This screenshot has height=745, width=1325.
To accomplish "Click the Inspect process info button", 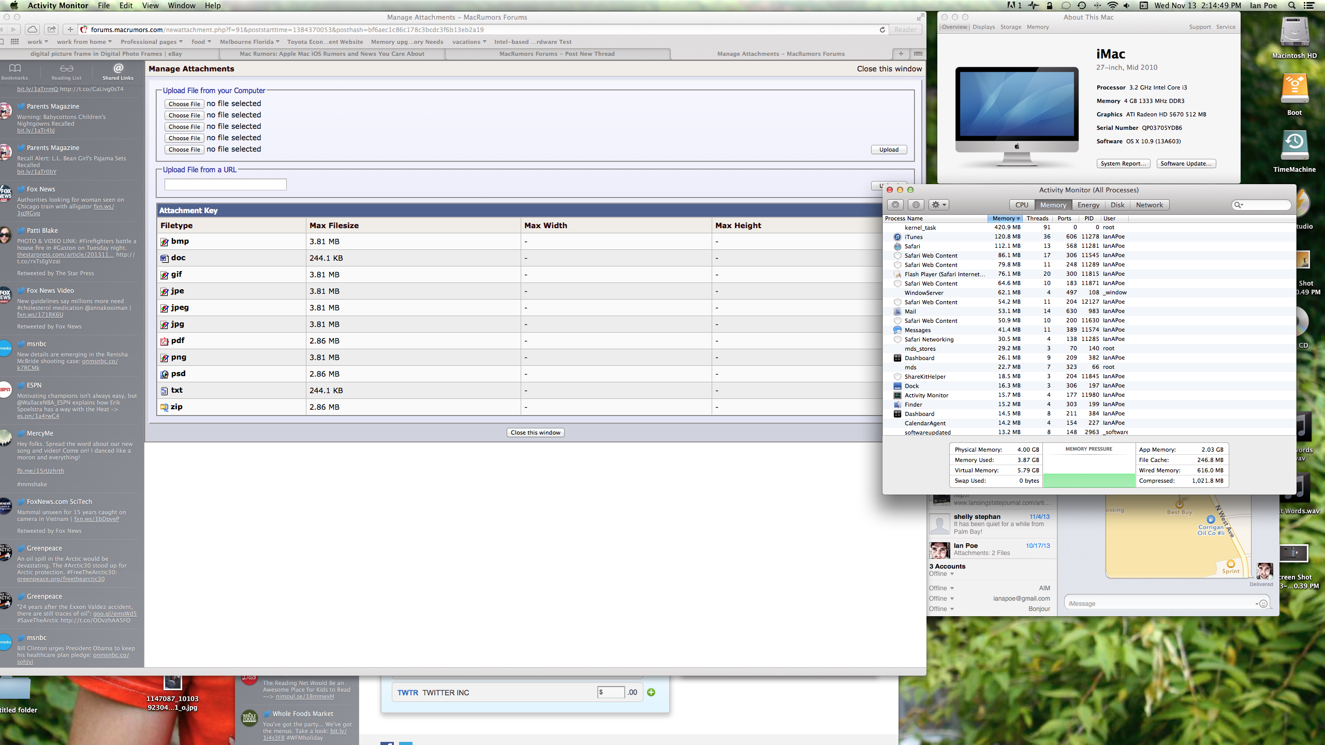I will [916, 205].
